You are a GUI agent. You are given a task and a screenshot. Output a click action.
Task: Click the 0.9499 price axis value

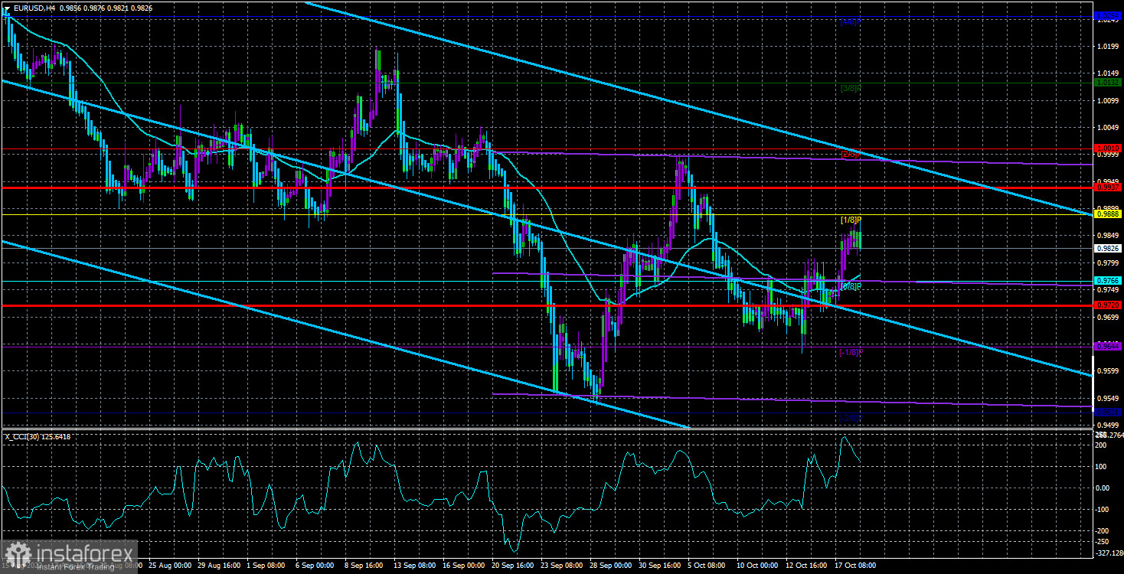[x=1108, y=425]
